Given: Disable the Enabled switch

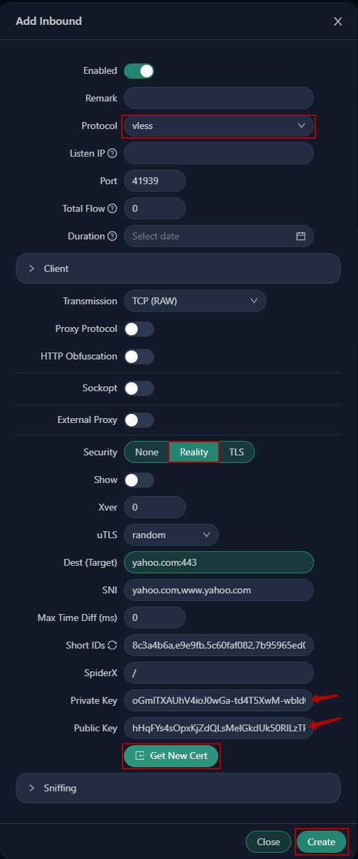Looking at the screenshot, I should click(x=139, y=70).
